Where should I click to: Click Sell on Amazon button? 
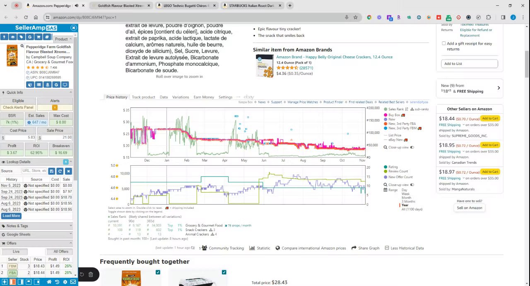[x=469, y=208]
